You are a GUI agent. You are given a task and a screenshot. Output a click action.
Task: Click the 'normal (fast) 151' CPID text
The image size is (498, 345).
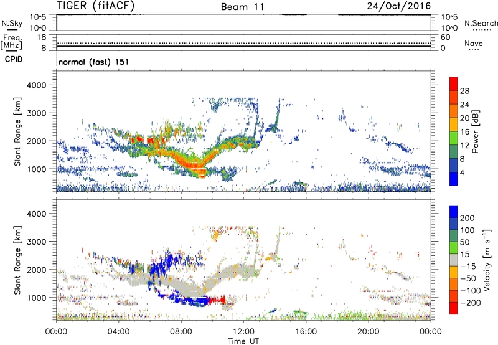pos(94,62)
